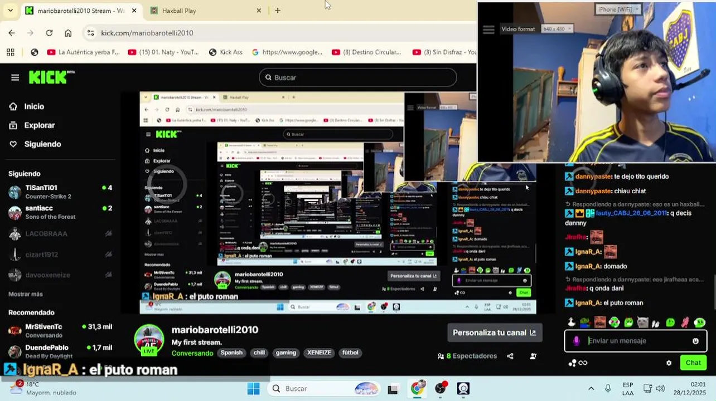Open the Kick sidebar hamburger menu

[15, 77]
